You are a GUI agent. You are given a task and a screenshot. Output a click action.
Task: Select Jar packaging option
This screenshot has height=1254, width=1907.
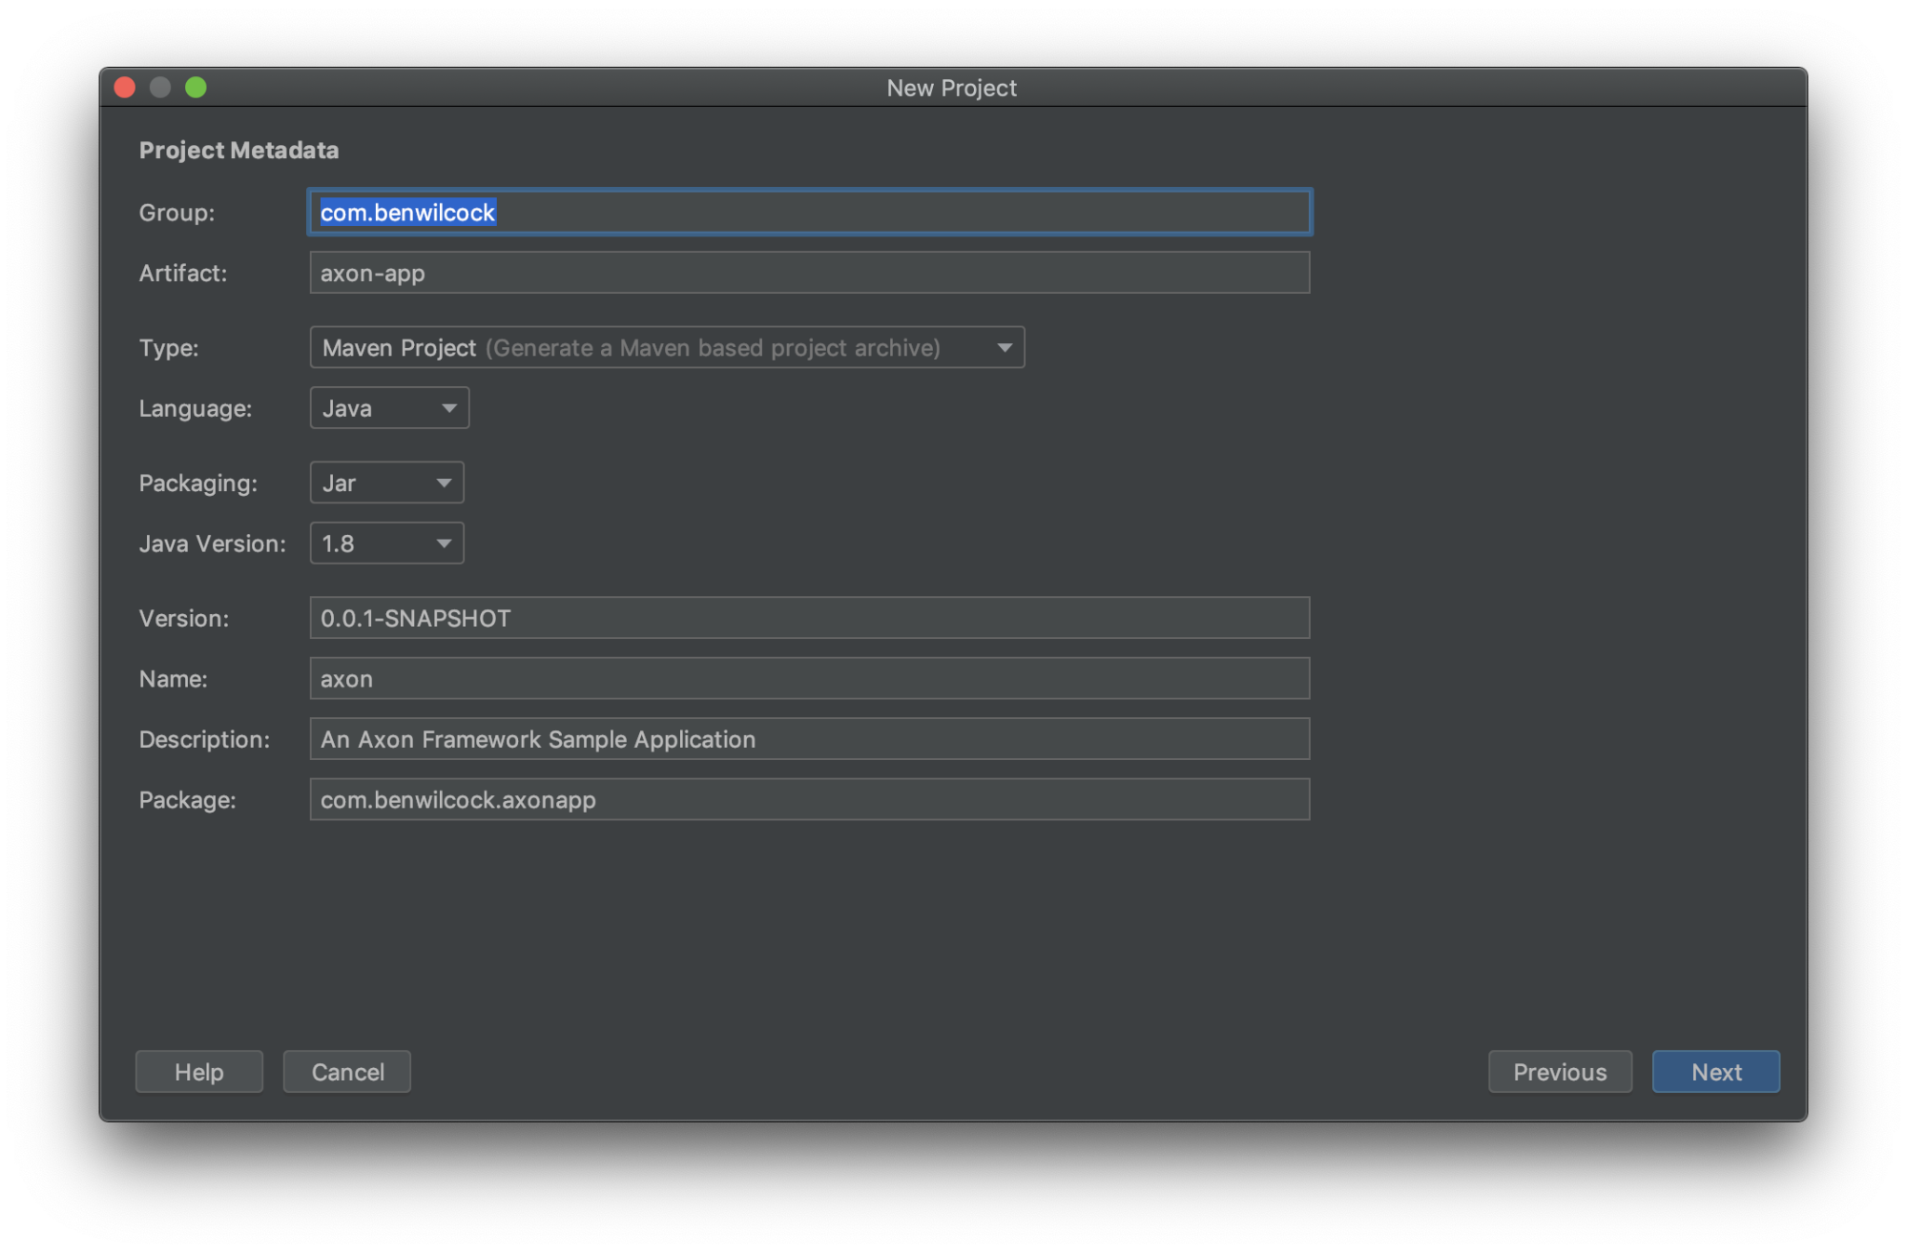pyautogui.click(x=385, y=482)
